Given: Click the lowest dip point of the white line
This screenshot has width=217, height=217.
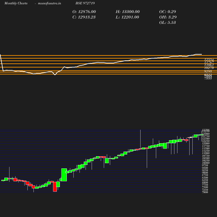Looking at the screenshot, I should 55,75.
